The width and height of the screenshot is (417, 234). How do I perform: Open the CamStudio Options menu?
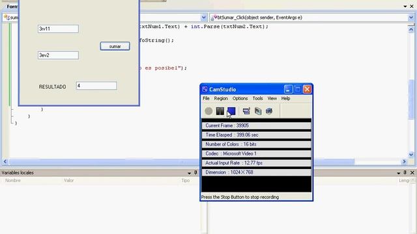click(240, 98)
